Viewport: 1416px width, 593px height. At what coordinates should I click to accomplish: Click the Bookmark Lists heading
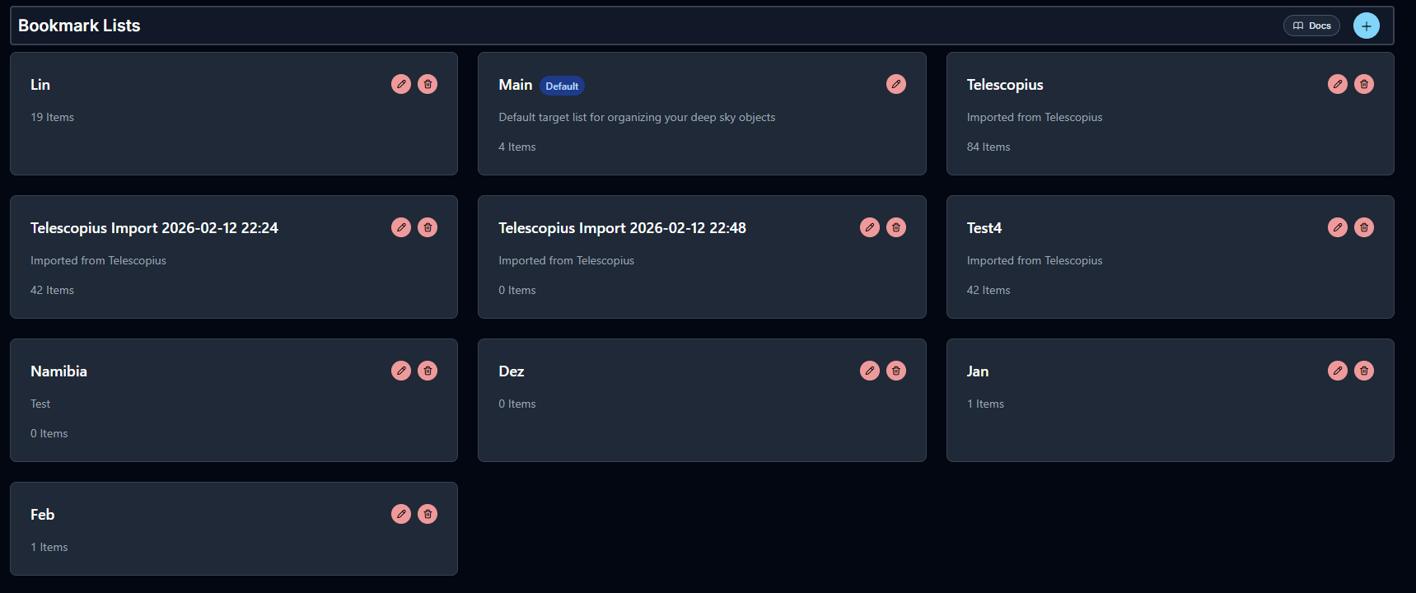[x=79, y=26]
